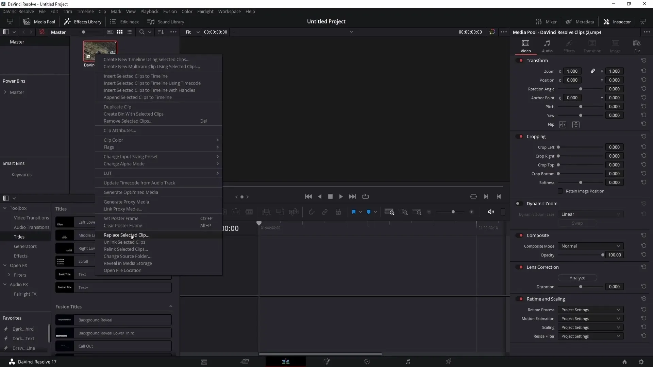
Task: Click the Metadata panel icon
Action: coord(569,21)
